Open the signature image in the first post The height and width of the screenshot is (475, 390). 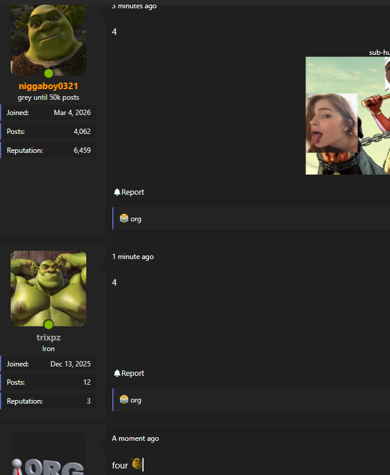coord(347,116)
